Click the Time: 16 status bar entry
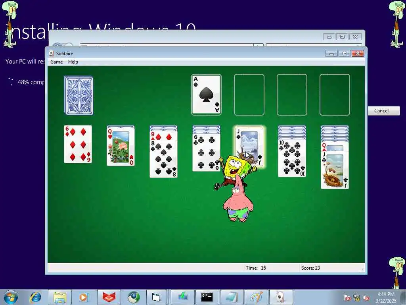This screenshot has height=305, width=406. [256, 268]
